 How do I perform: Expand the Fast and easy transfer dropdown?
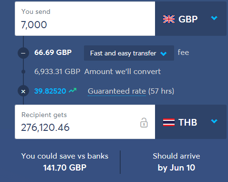point(129,53)
